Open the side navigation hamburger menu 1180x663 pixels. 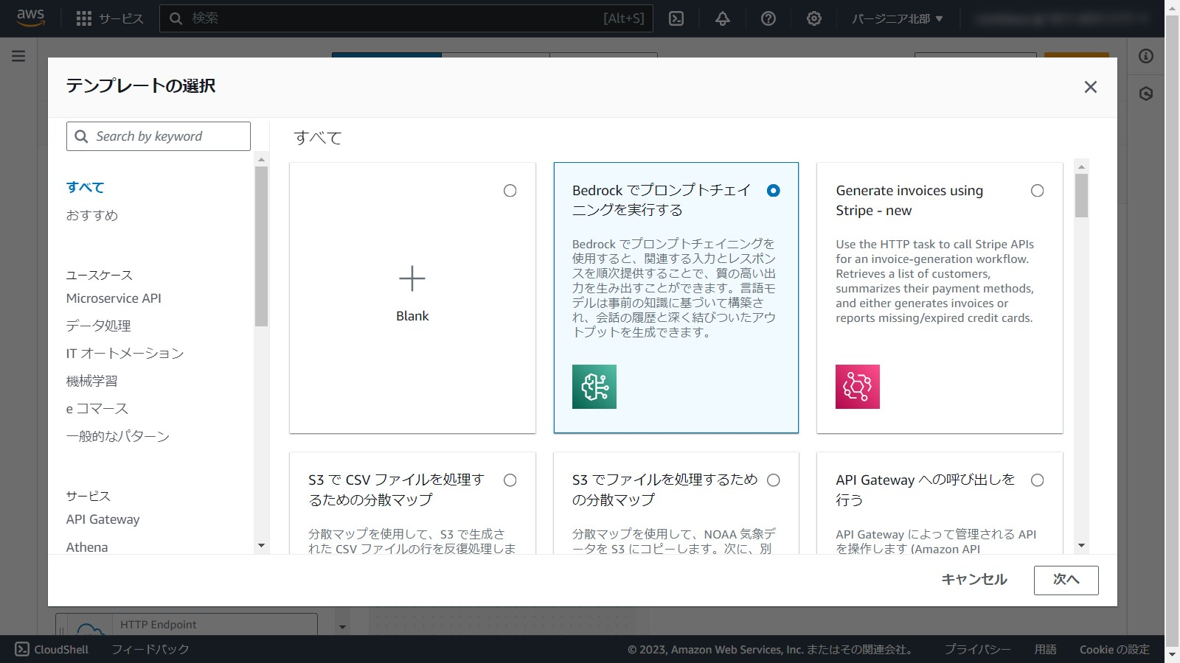18,56
